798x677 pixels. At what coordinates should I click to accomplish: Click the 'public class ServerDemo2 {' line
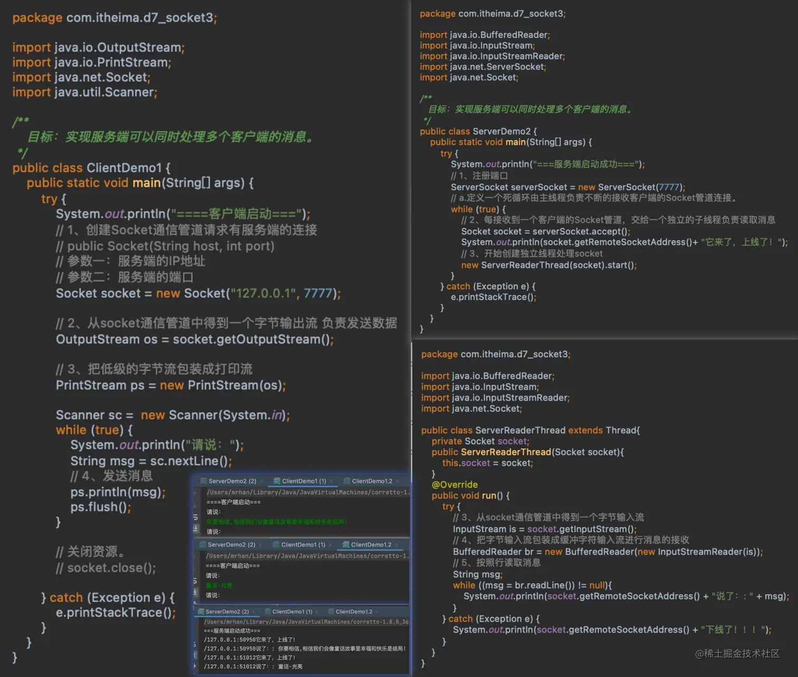(478, 131)
